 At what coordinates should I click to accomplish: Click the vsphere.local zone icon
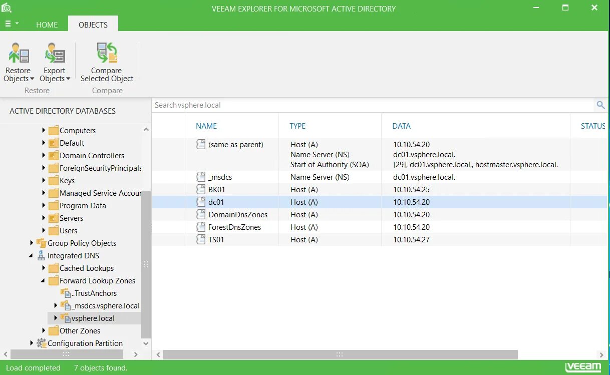pos(65,318)
